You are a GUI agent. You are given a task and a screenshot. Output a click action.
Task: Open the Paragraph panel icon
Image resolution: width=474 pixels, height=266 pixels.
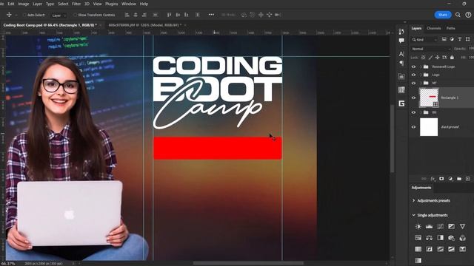tap(401, 63)
